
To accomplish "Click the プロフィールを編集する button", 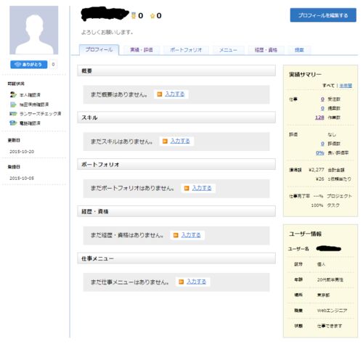I will tap(323, 15).
